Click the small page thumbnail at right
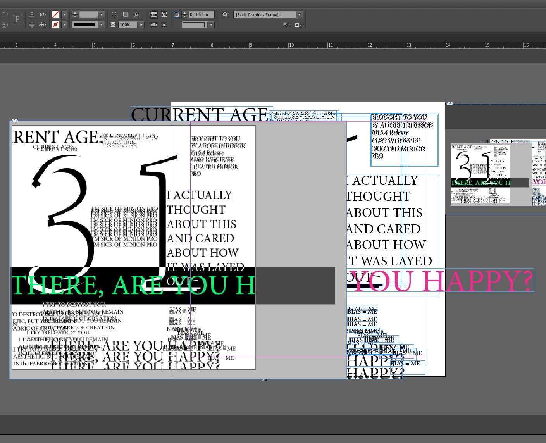Screen dimensions: 546x443 498,172
